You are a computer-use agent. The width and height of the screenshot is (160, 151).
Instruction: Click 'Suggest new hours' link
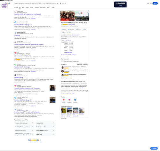click(x=68, y=53)
